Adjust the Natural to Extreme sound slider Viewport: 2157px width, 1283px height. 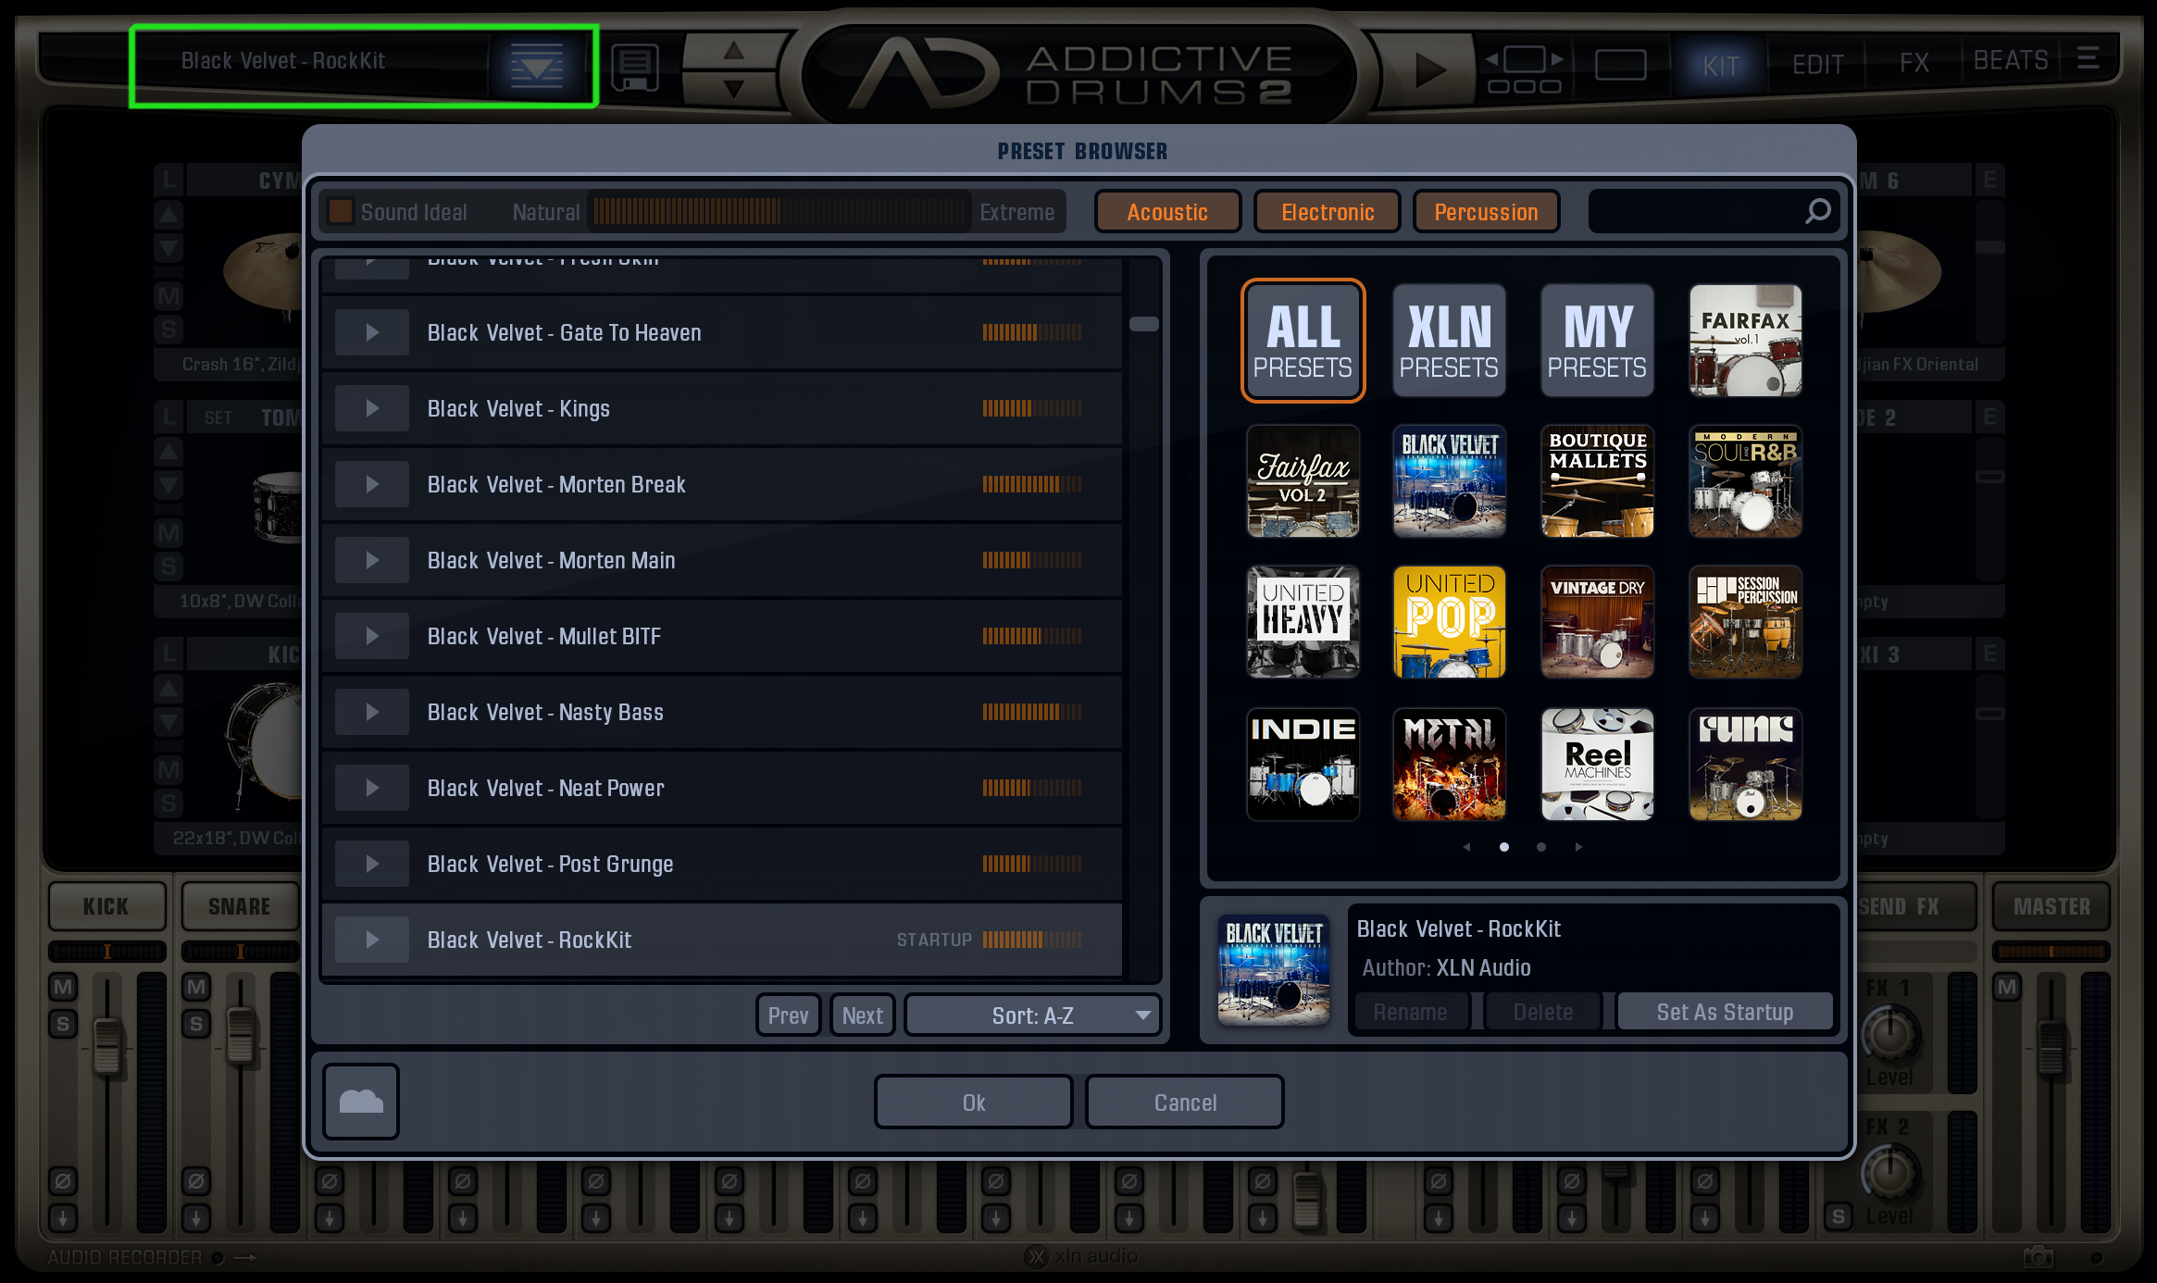(779, 212)
